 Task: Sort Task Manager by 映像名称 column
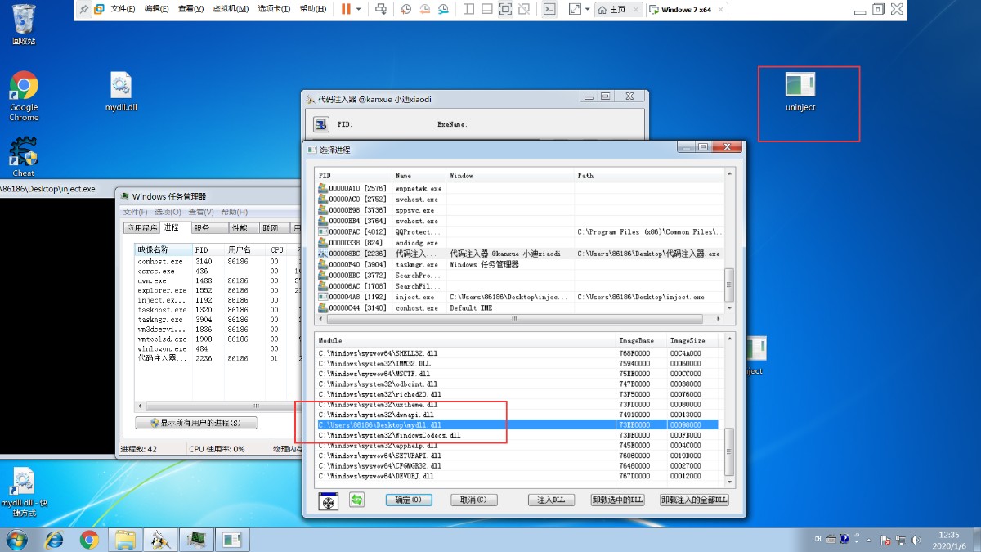click(163, 249)
